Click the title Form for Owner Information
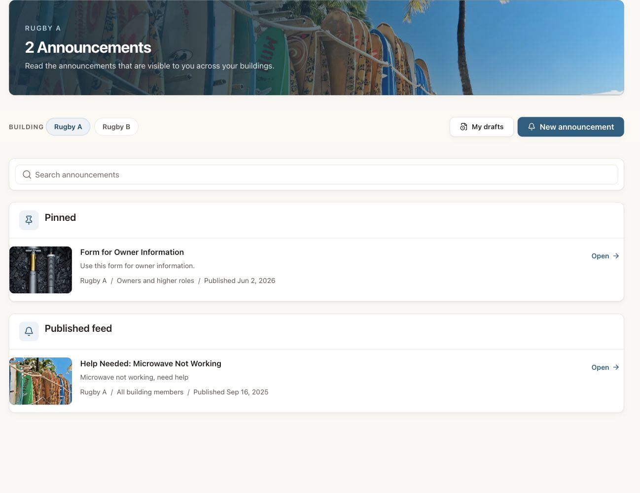 coord(132,252)
